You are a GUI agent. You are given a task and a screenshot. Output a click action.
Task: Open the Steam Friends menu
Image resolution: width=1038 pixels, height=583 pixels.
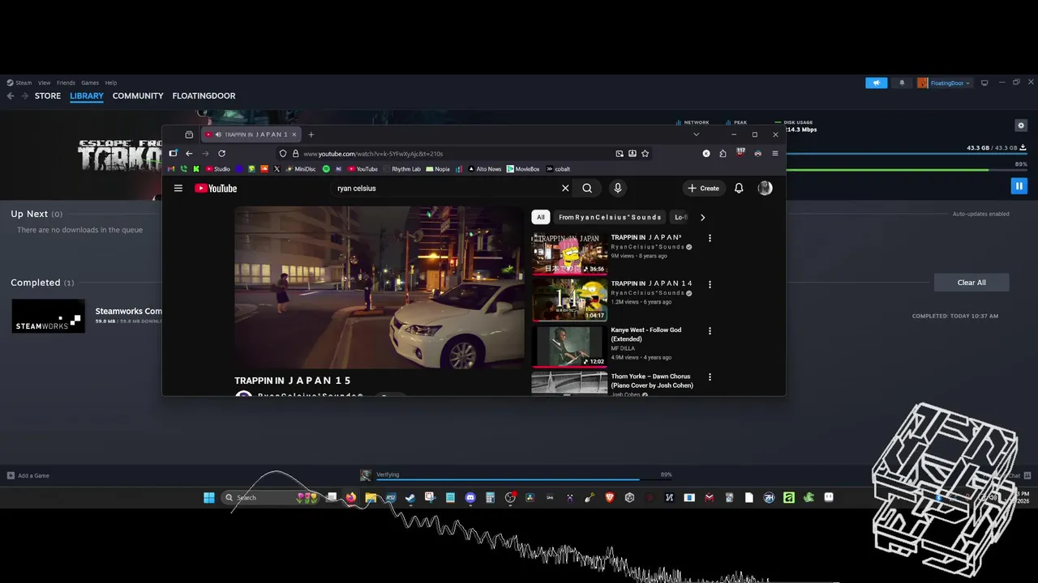(x=66, y=83)
